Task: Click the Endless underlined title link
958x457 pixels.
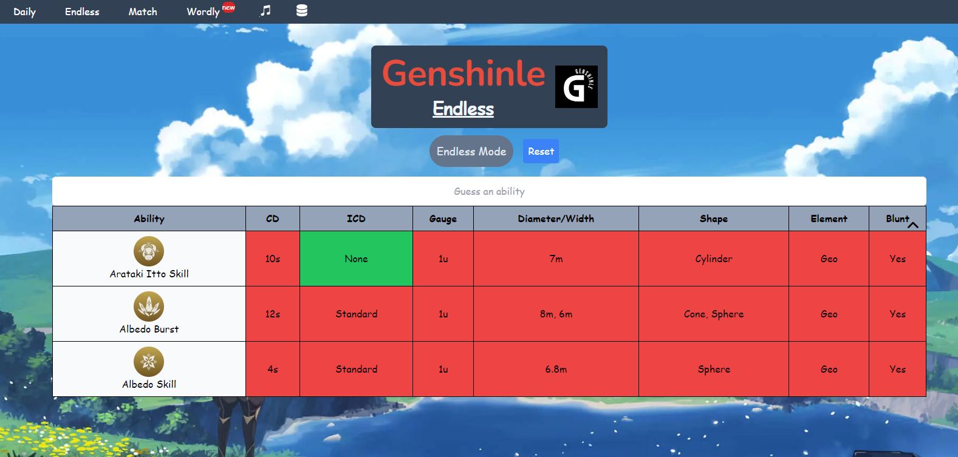Action: [464, 109]
